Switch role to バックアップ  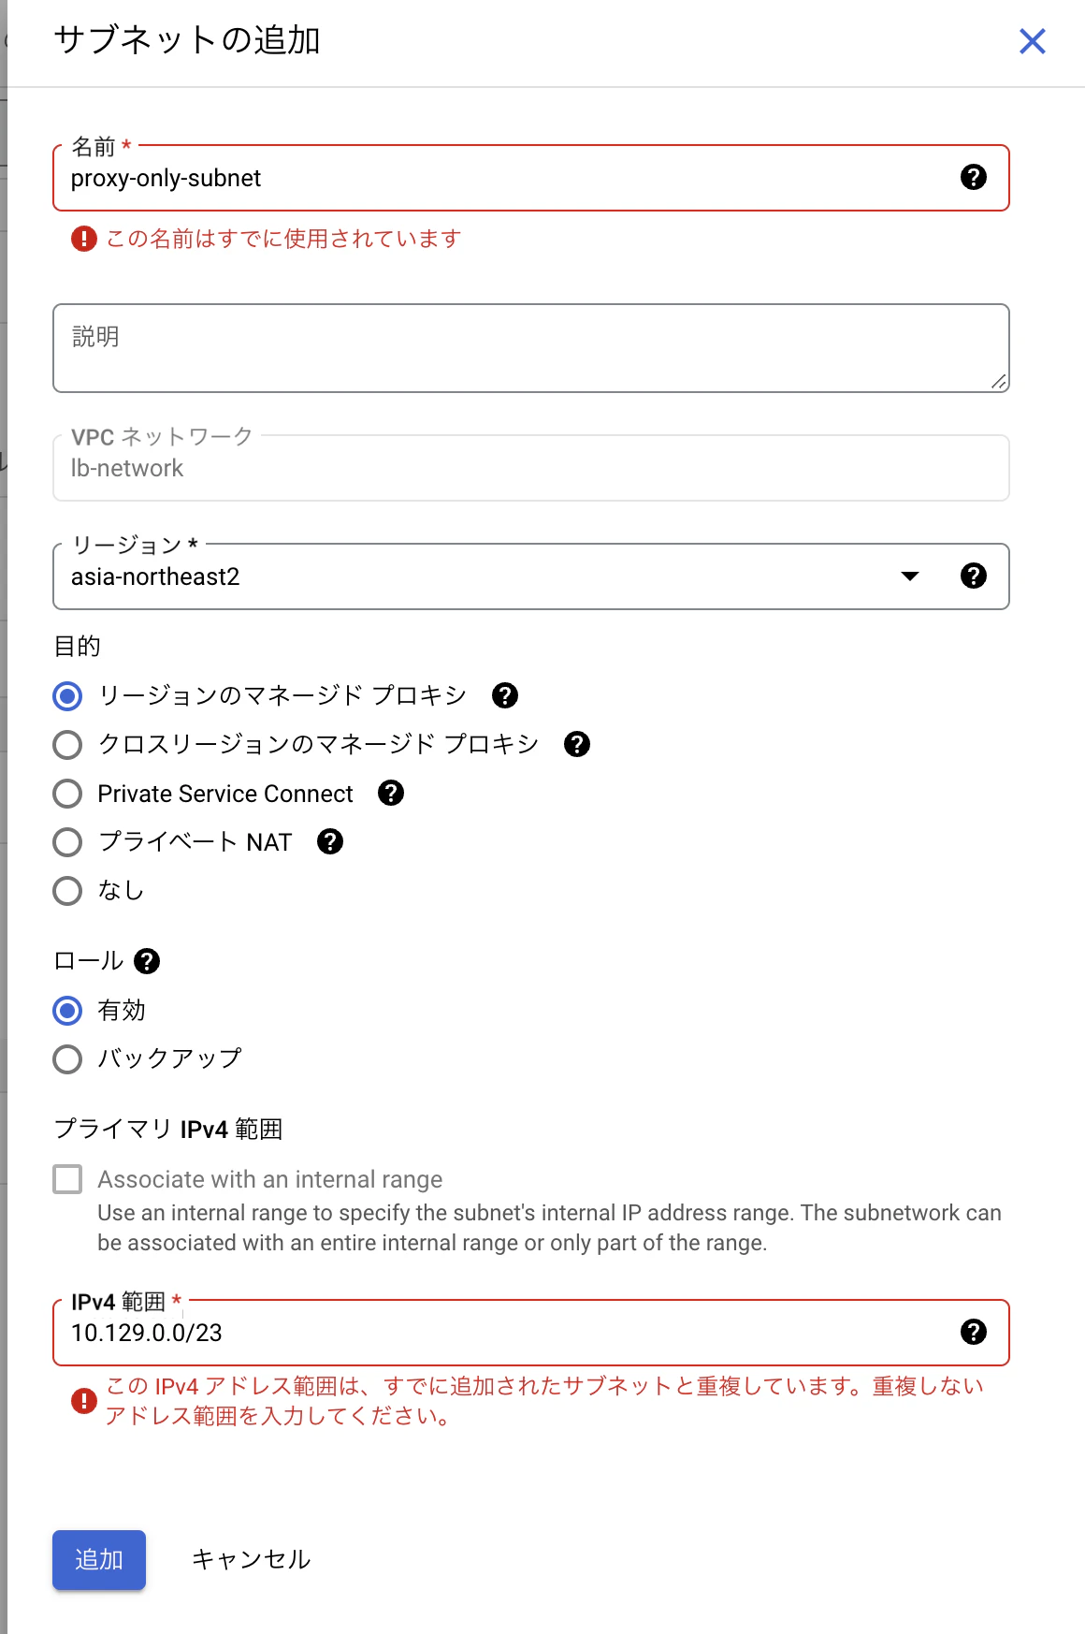(66, 1059)
